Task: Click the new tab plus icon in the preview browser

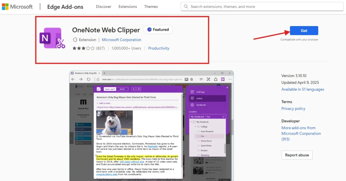Action: [x=104, y=73]
